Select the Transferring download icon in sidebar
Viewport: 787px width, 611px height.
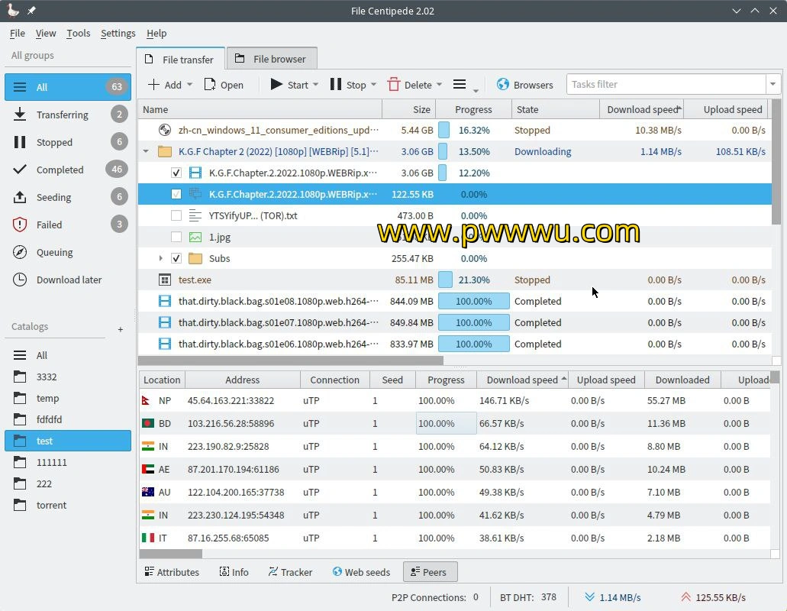[x=20, y=115]
